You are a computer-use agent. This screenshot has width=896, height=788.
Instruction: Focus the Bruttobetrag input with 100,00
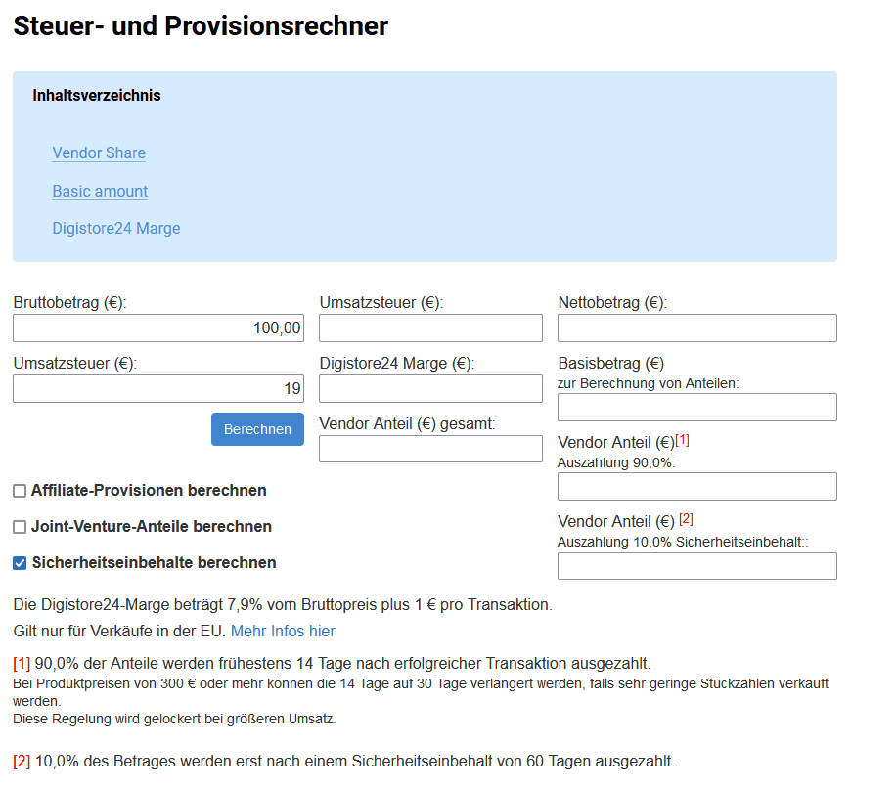tap(158, 328)
